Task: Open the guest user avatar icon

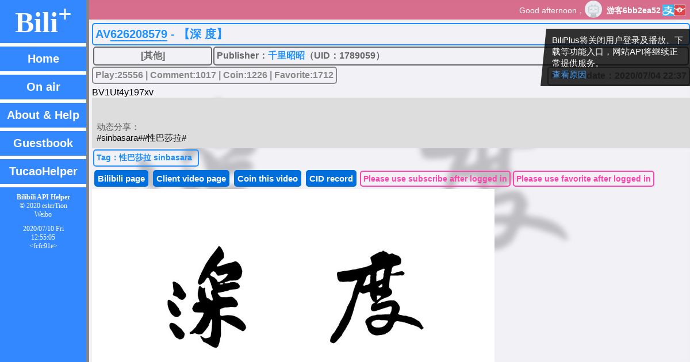Action: [593, 9]
